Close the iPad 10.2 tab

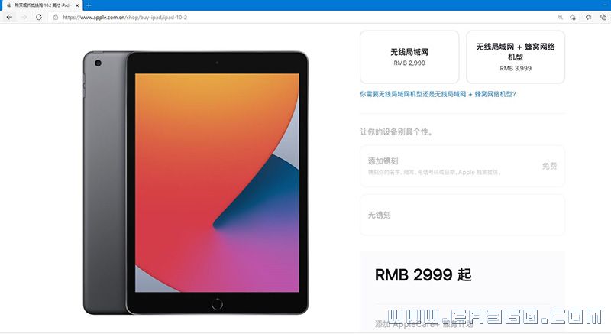tap(77, 5)
